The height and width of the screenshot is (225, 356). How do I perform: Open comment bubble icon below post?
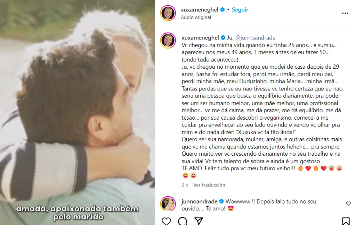click(183, 221)
